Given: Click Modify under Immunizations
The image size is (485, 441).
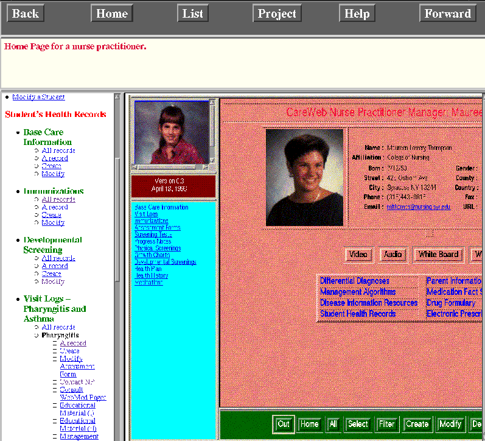Looking at the screenshot, I should 53,223.
